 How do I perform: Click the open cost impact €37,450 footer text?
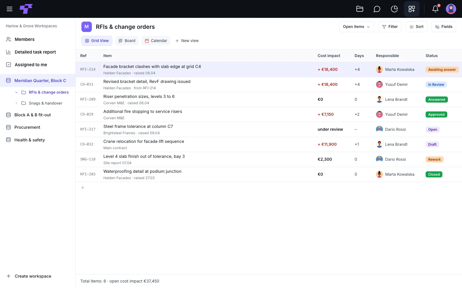[134, 281]
